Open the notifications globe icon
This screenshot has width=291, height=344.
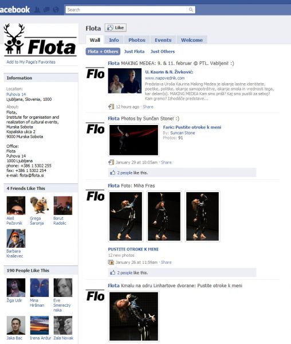click(x=56, y=10)
